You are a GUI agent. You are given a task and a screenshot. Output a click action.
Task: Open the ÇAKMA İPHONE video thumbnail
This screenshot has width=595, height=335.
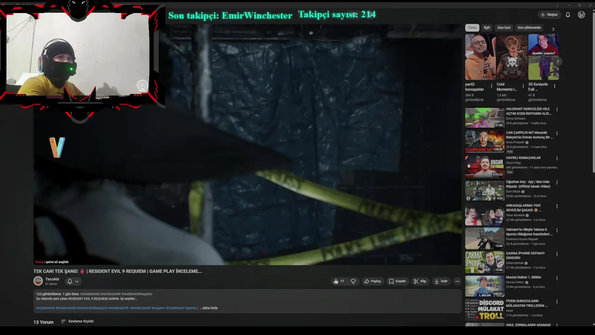point(485,262)
